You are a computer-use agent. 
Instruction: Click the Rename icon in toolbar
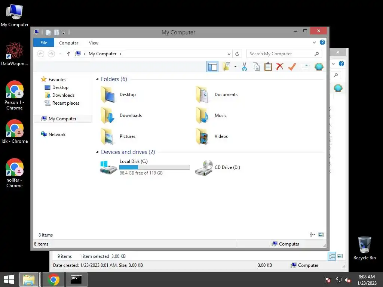(304, 67)
